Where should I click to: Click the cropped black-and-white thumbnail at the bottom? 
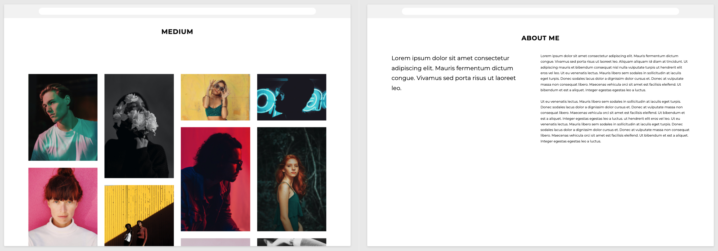[291, 242]
